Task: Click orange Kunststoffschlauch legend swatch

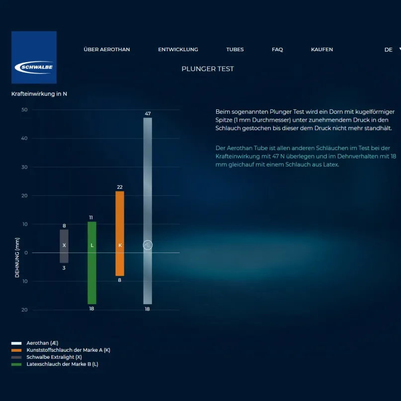Action: pyautogui.click(x=16, y=350)
